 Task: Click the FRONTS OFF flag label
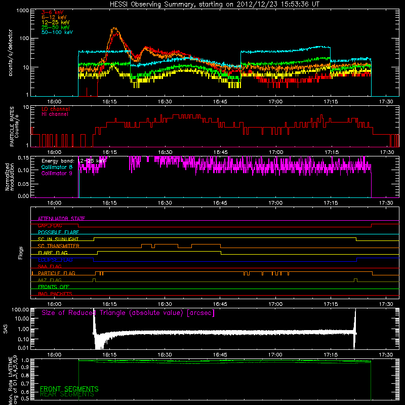[54, 287]
